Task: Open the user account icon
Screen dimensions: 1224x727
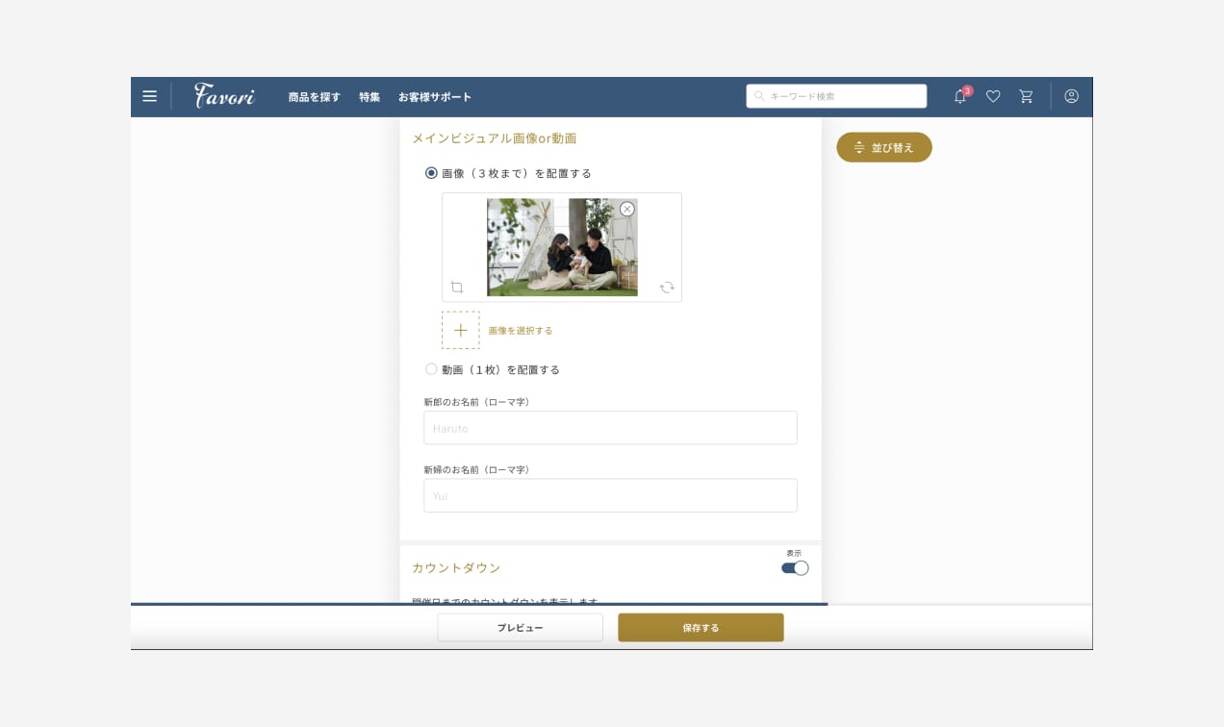Action: 1071,96
